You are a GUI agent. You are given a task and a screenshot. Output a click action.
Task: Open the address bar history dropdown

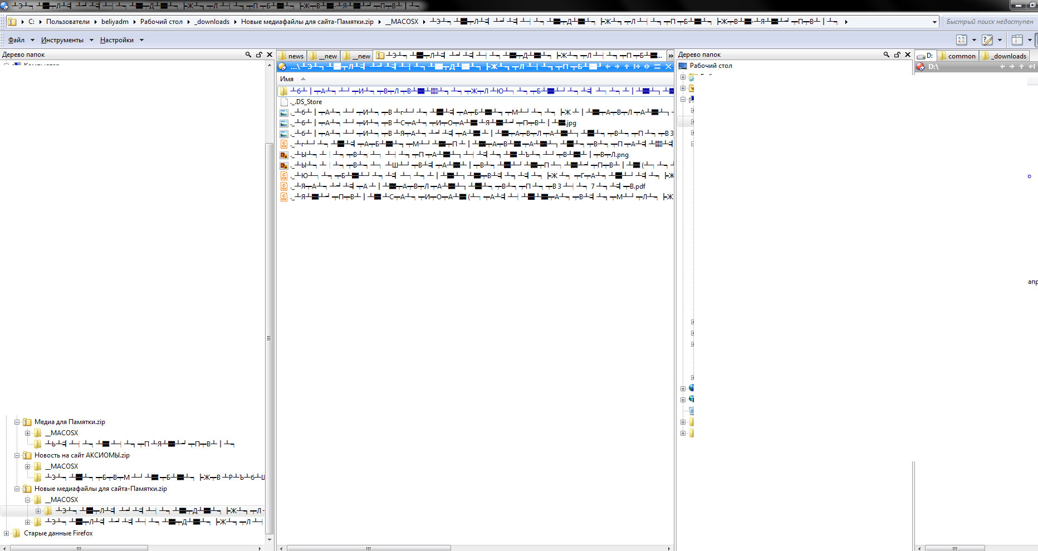(x=934, y=22)
